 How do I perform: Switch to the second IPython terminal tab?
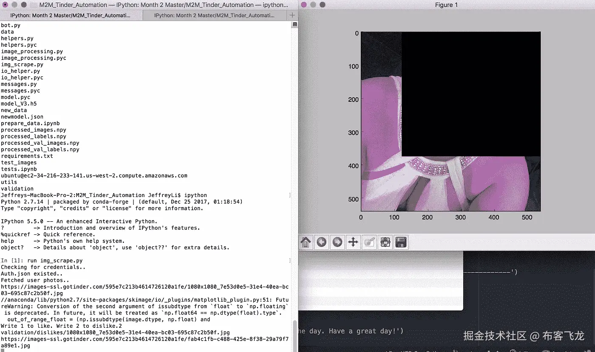pyautogui.click(x=215, y=15)
